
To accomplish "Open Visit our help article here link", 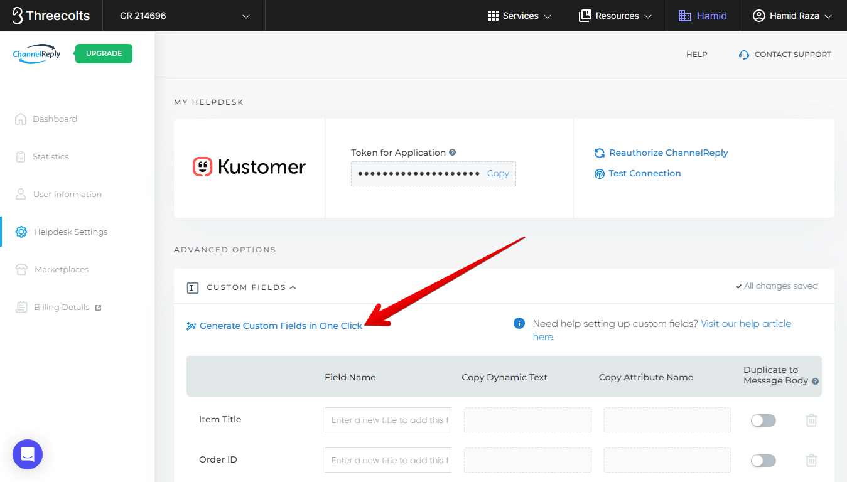I will click(746, 324).
